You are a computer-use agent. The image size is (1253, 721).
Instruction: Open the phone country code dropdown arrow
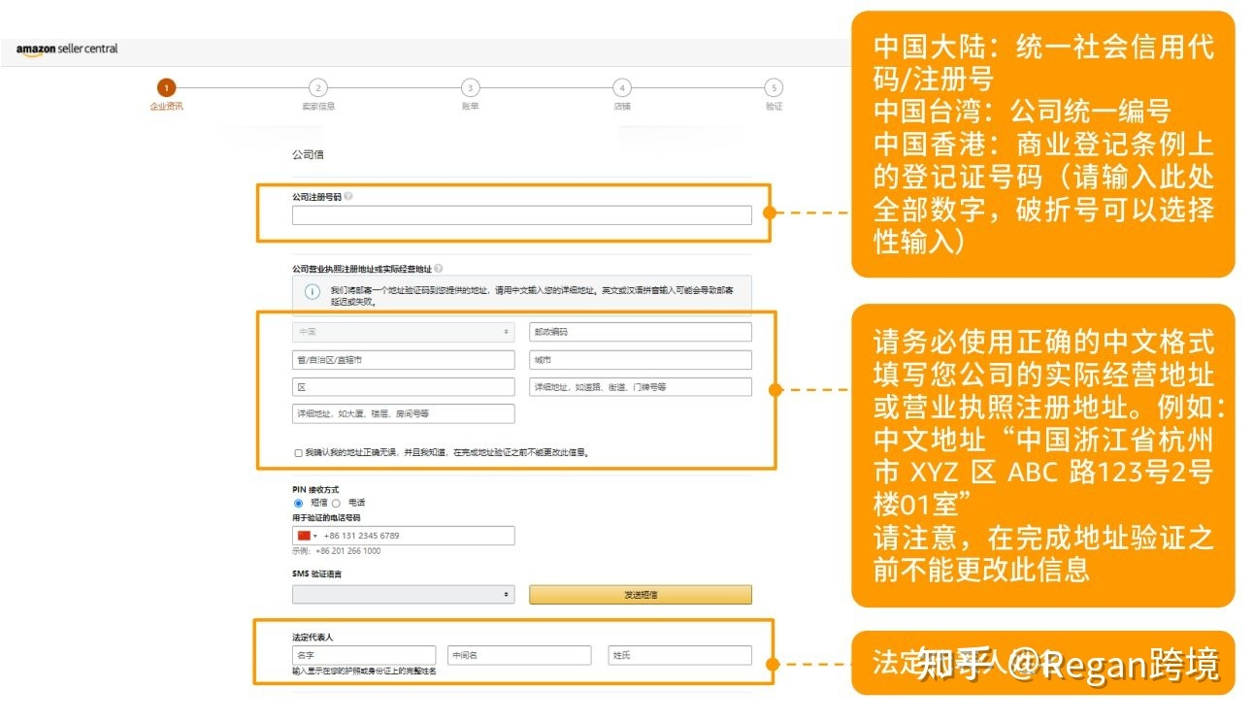click(316, 535)
